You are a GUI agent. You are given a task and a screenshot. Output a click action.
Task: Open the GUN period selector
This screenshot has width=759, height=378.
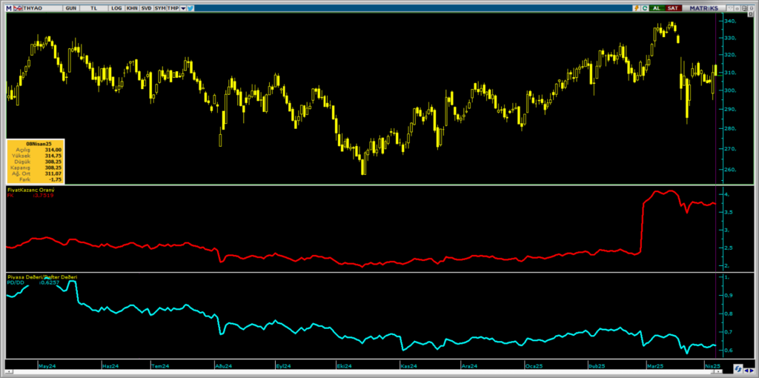[x=70, y=7]
